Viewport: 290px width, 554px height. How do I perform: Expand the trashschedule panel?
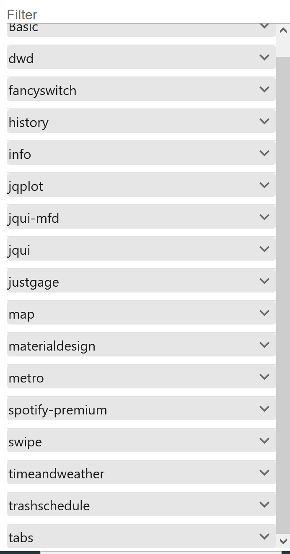141,505
